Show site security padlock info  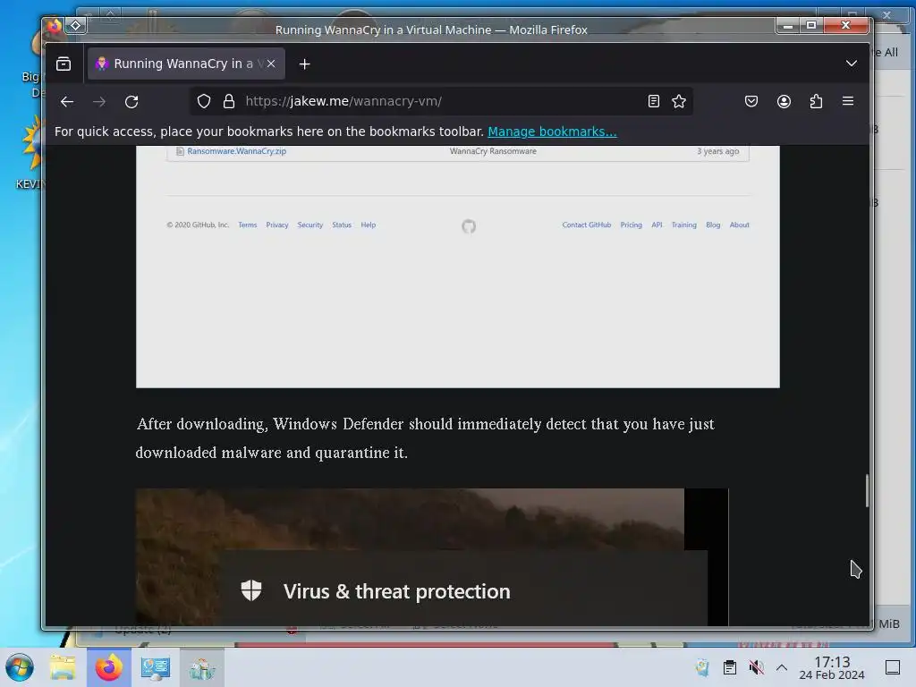(x=229, y=102)
